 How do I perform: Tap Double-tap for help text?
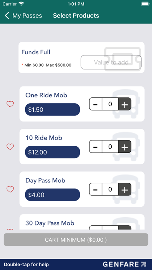[x=26, y=265]
